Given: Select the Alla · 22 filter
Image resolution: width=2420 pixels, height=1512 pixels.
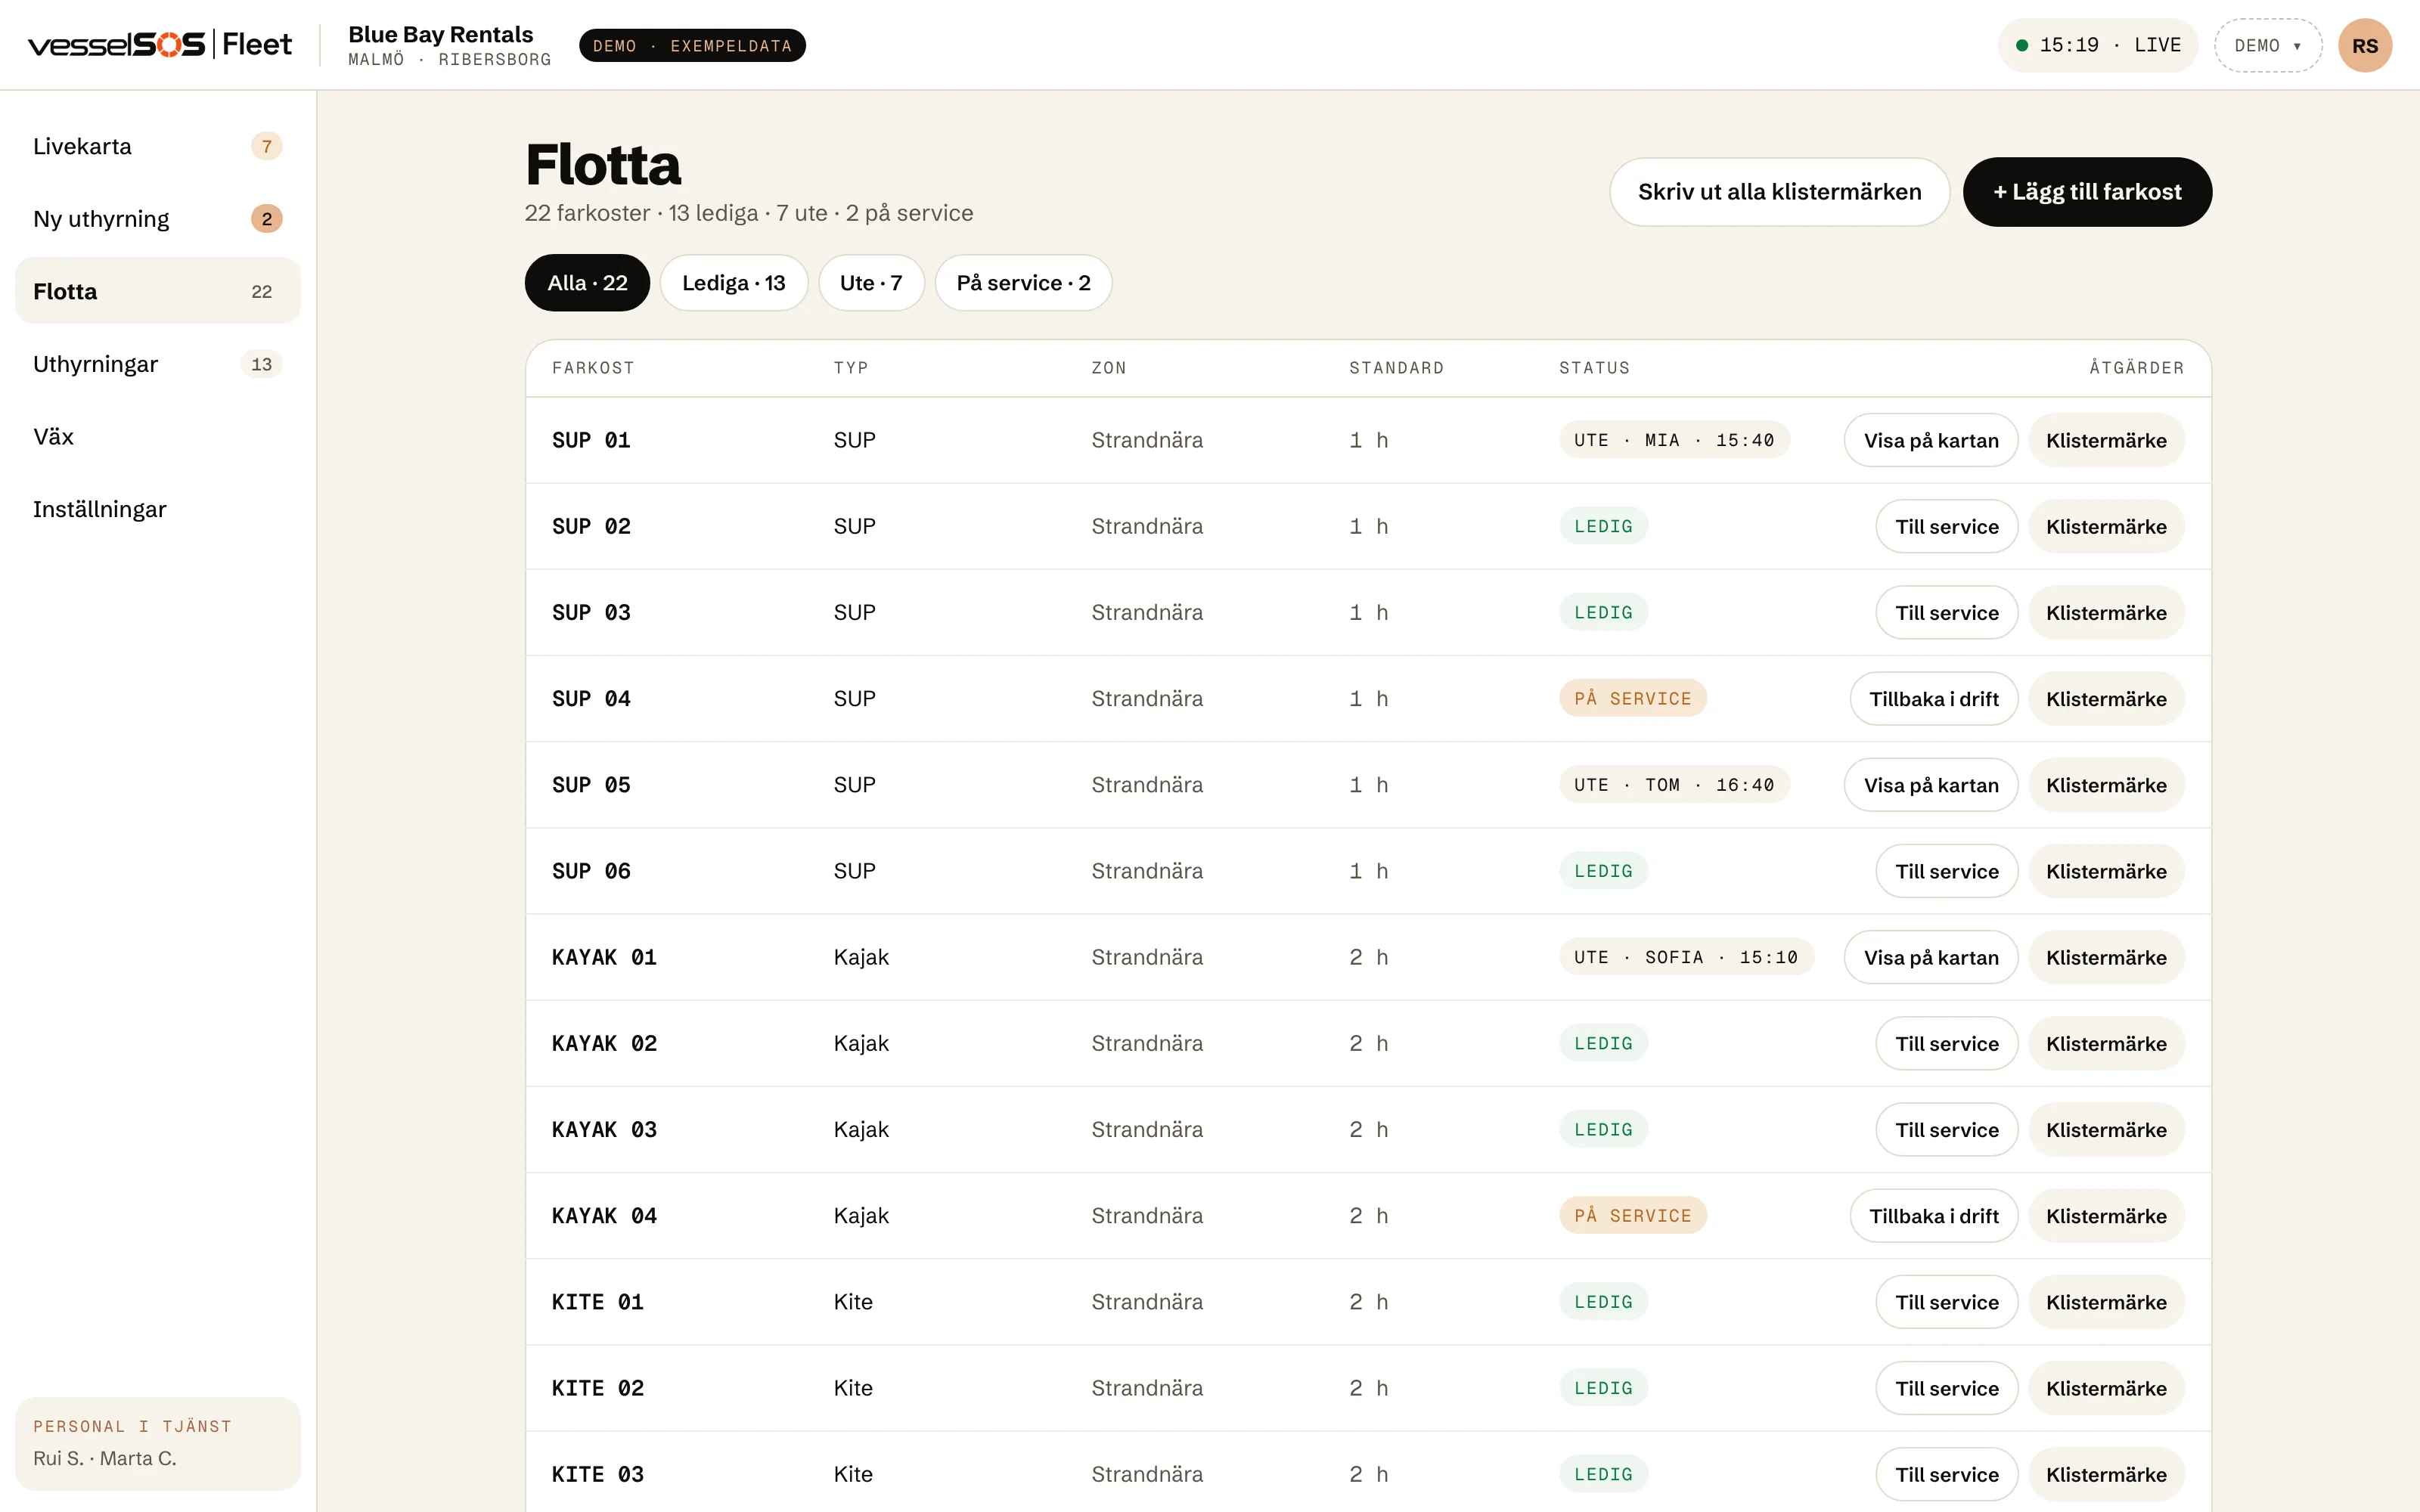Looking at the screenshot, I should coord(587,283).
